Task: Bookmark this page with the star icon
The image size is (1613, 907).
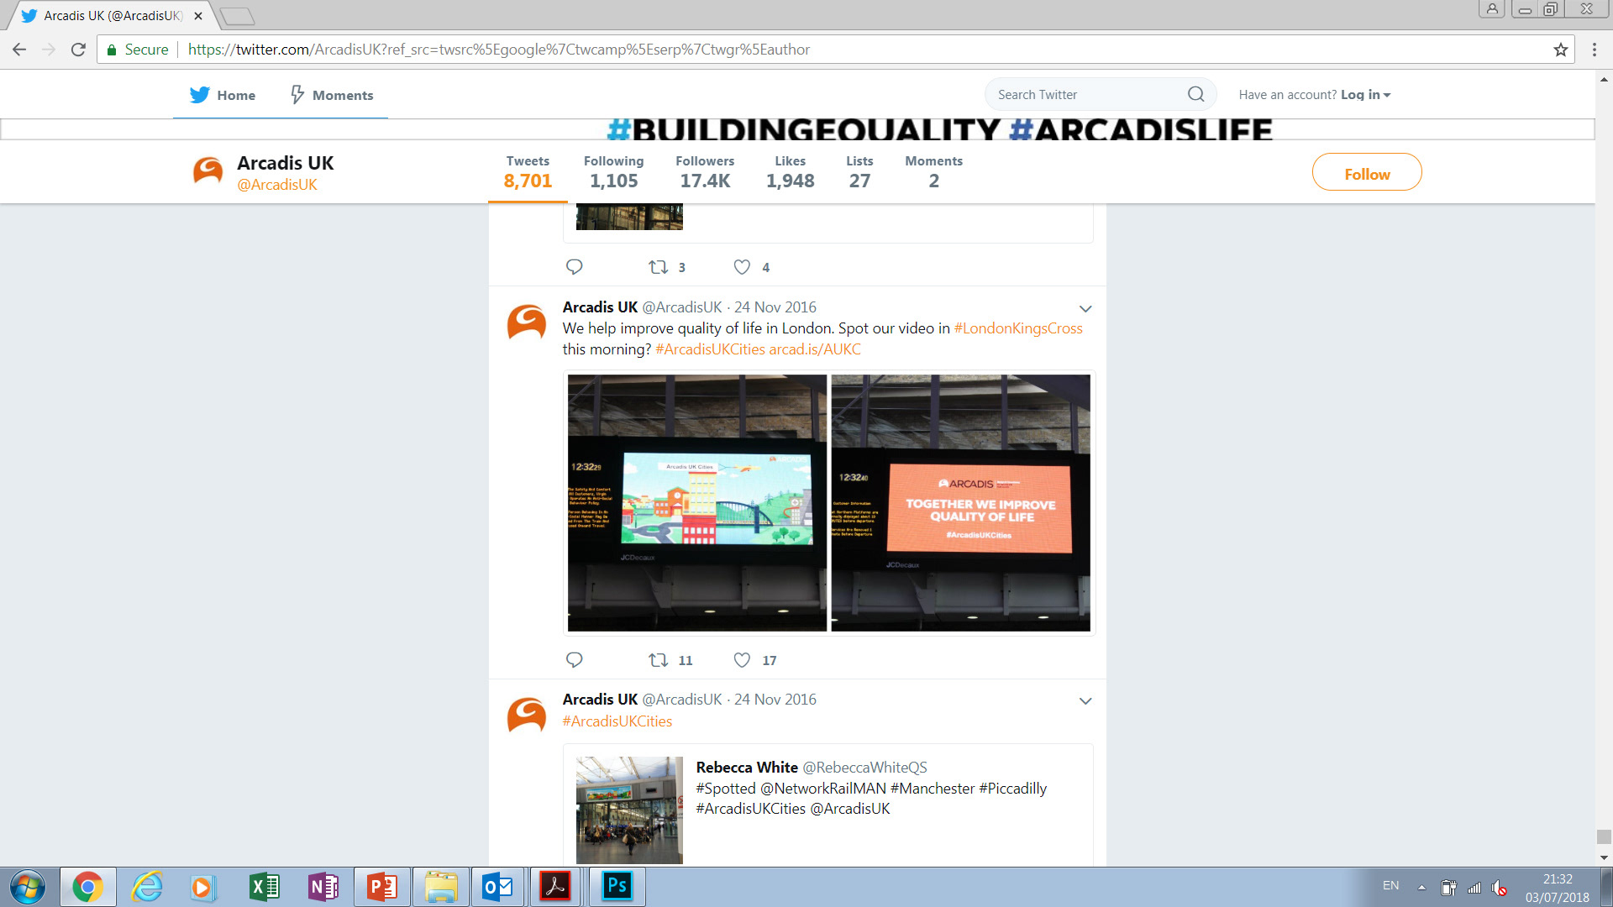Action: [x=1561, y=50]
